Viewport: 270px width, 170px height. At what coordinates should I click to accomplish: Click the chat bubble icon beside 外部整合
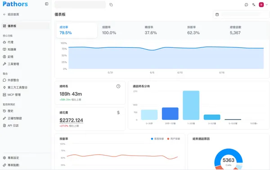point(4,80)
